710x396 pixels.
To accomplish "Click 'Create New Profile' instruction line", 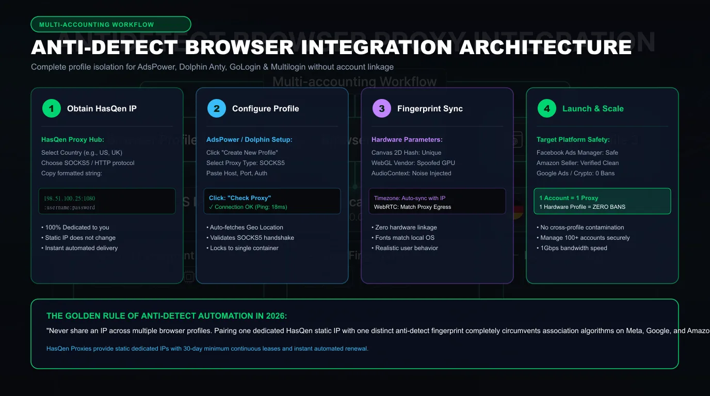I will pyautogui.click(x=242, y=153).
